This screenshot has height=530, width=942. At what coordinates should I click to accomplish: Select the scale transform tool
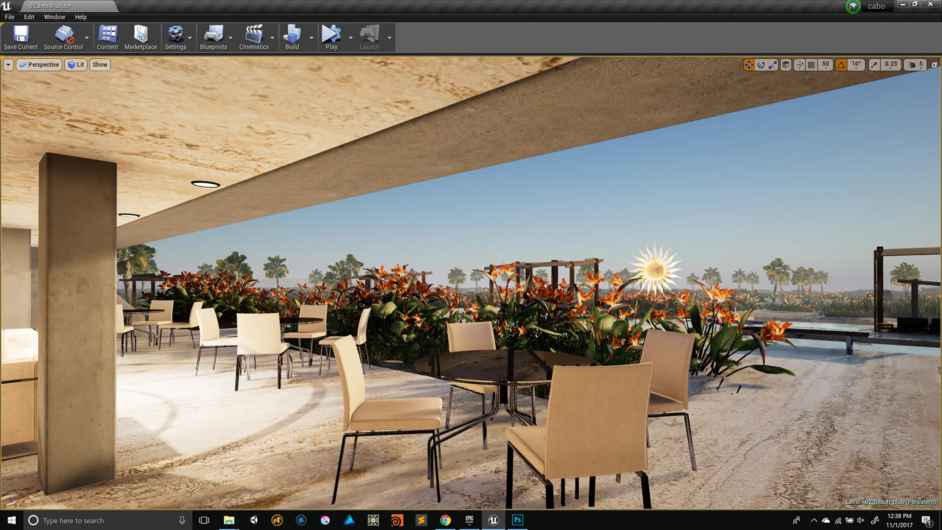point(773,65)
